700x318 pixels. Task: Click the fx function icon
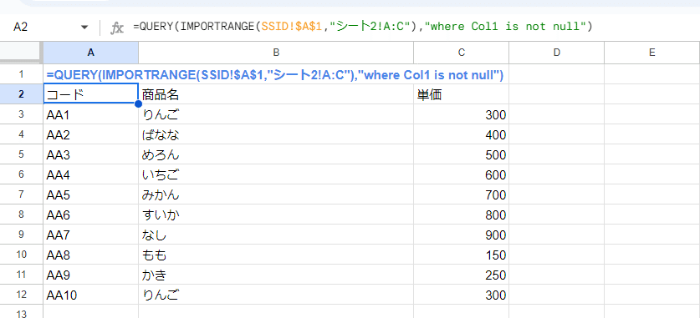[116, 28]
